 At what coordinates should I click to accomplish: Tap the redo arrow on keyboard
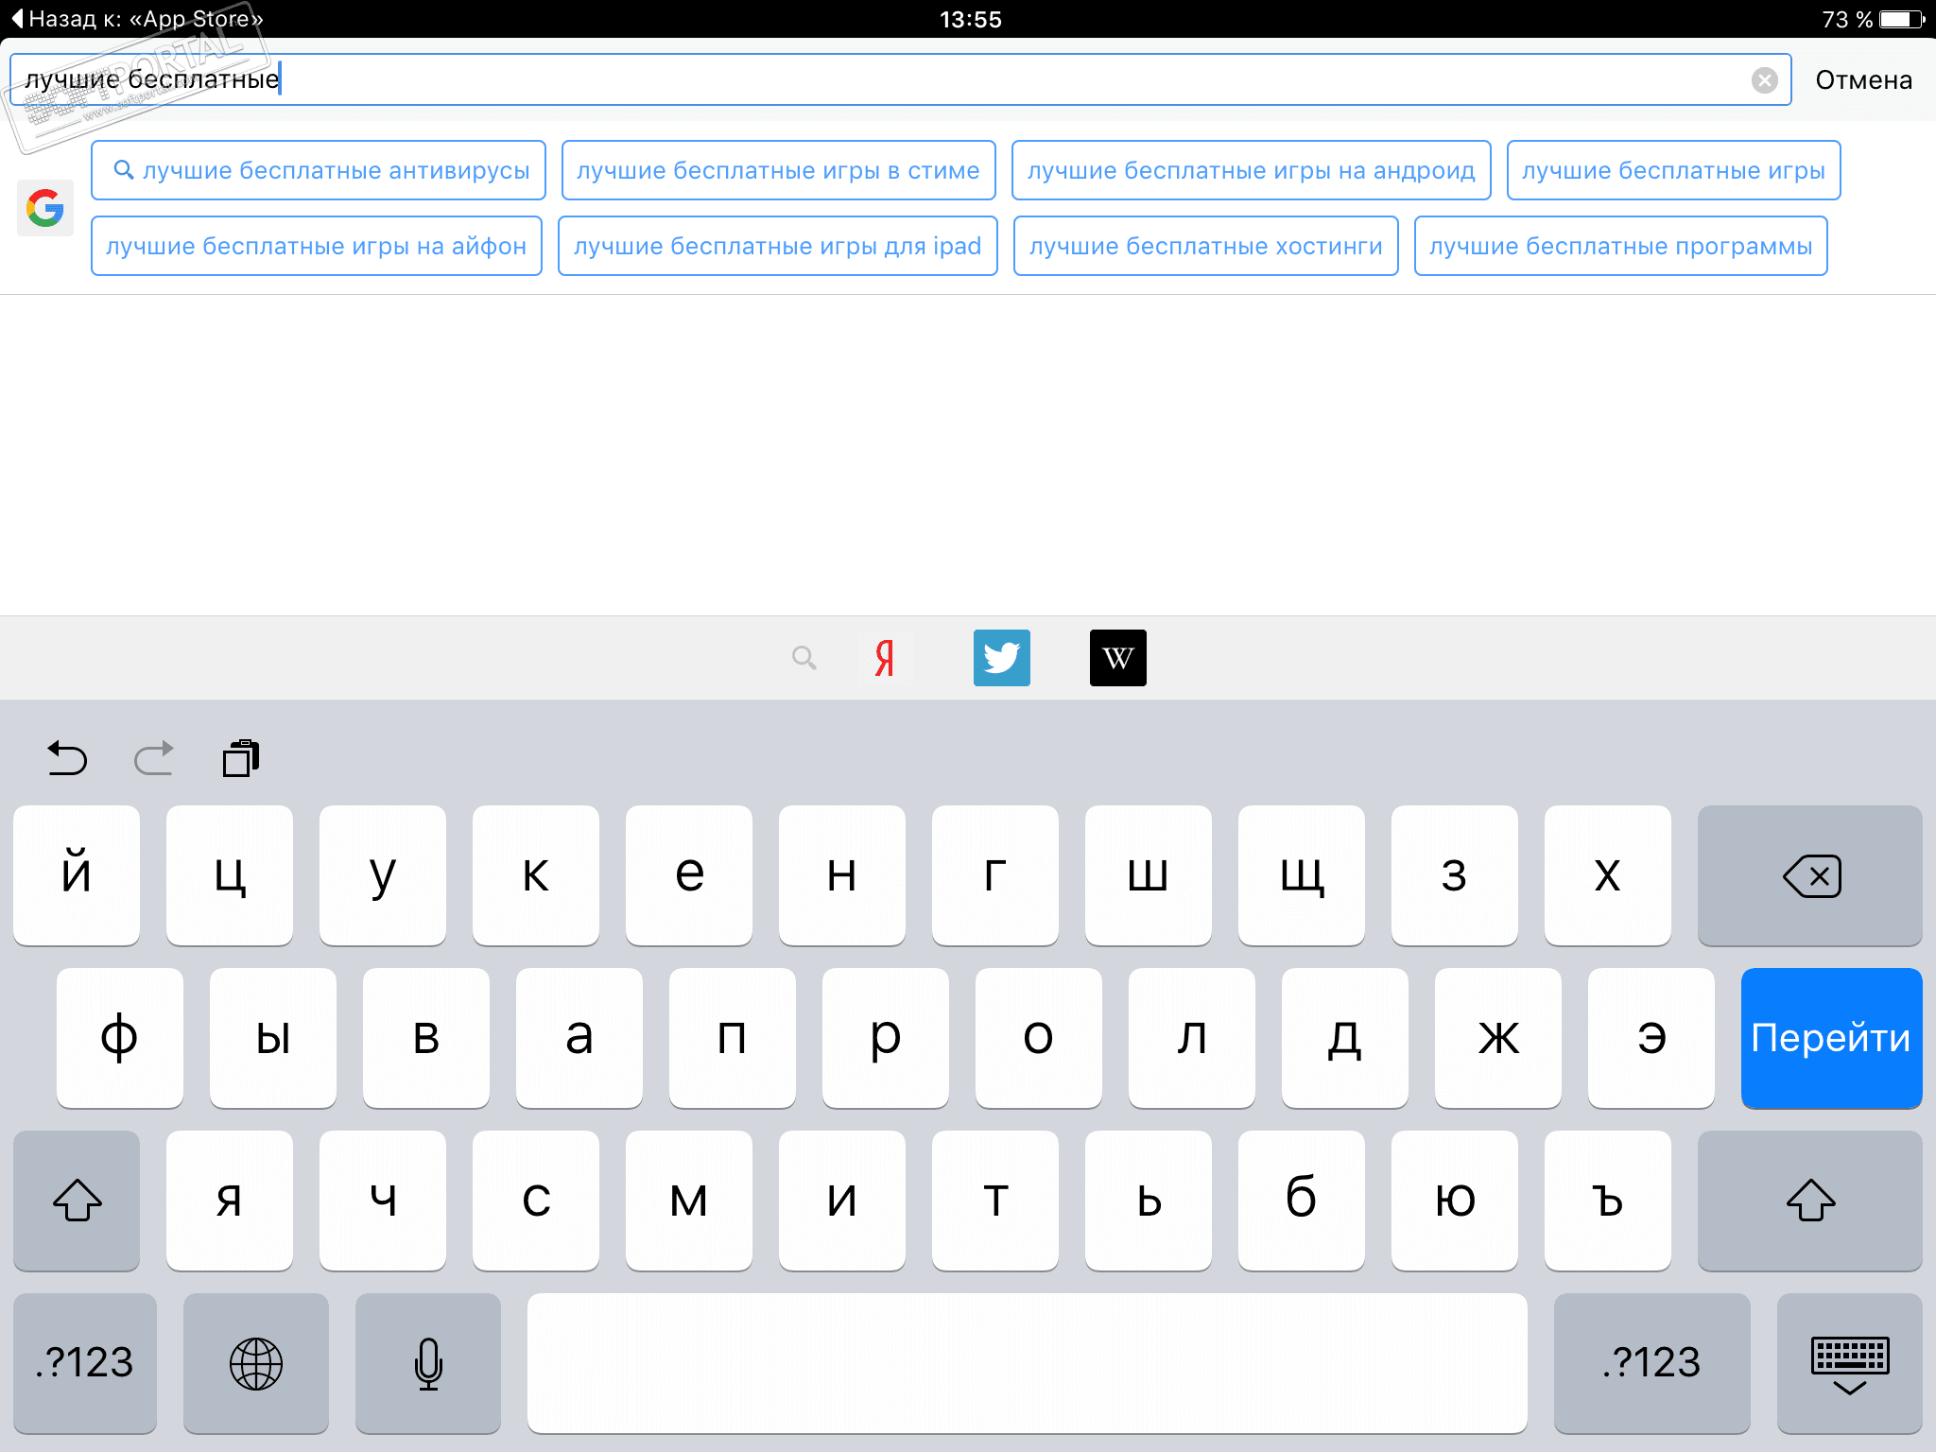coord(154,758)
